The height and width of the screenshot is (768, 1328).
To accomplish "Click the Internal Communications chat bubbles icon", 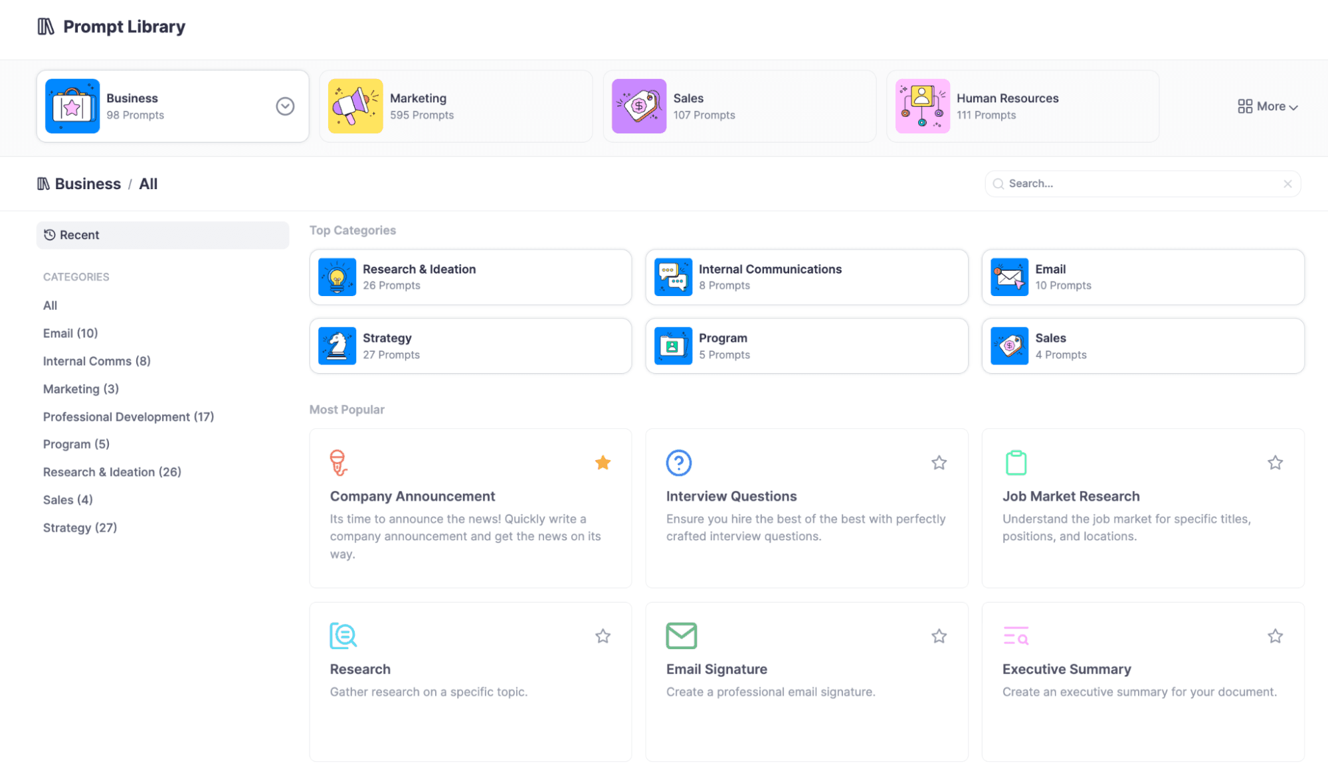I will point(673,277).
